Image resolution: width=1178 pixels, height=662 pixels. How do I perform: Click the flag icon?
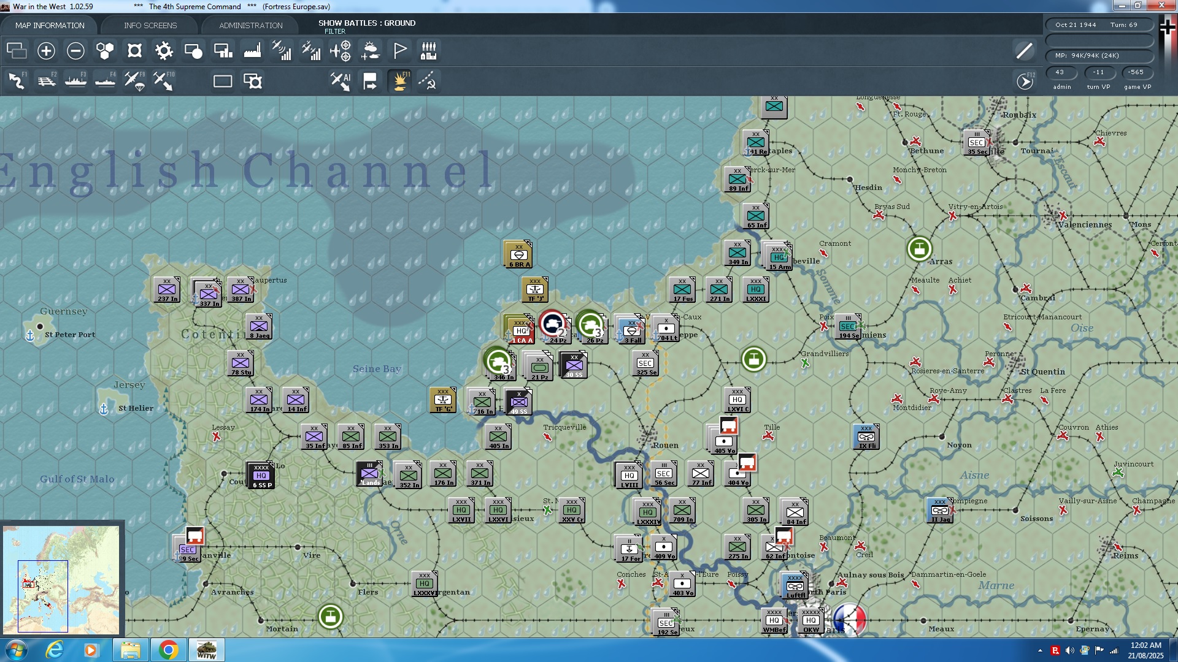(399, 51)
